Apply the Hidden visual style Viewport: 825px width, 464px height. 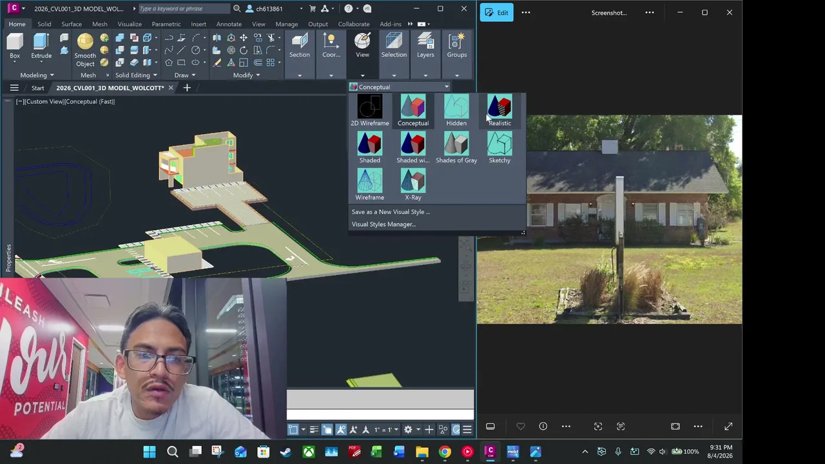[x=456, y=111]
